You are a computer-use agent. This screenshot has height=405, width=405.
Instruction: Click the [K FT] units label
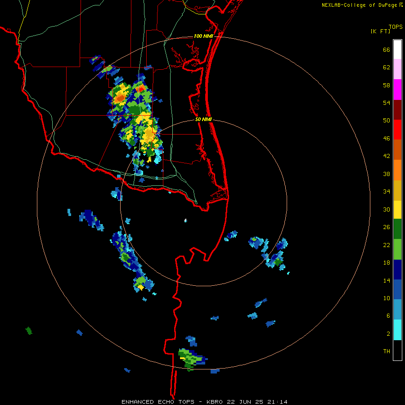click(380, 31)
